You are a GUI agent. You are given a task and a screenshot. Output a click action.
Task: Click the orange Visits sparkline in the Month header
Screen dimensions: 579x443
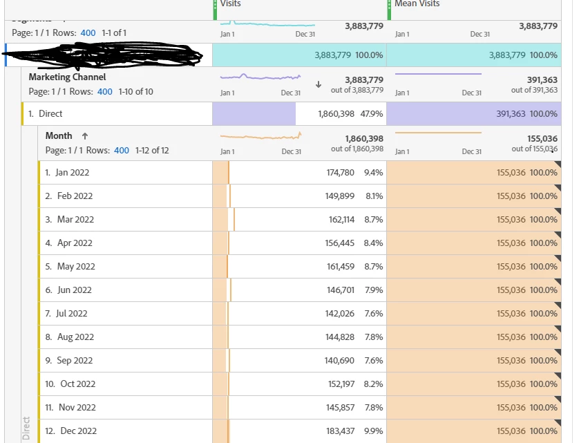click(260, 136)
